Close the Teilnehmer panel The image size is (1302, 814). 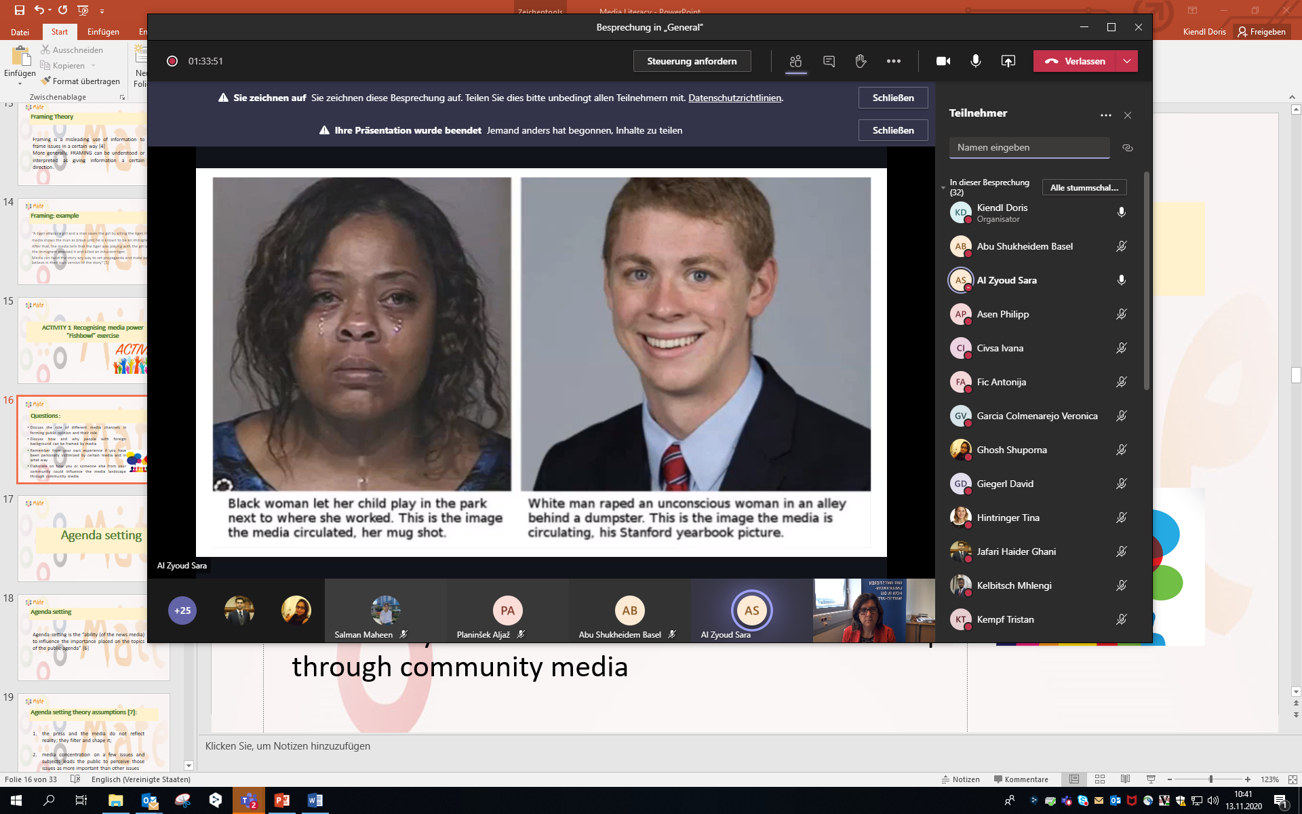(x=1127, y=115)
